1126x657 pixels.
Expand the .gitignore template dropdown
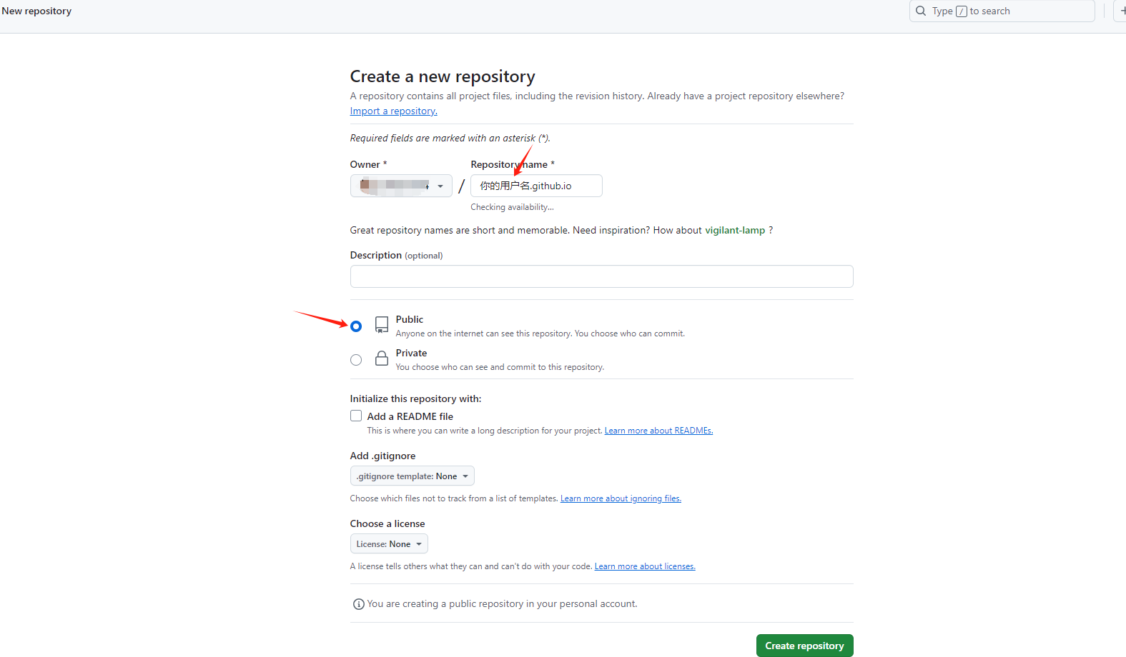412,476
